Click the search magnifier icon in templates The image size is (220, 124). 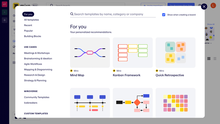pyautogui.click(x=72, y=14)
